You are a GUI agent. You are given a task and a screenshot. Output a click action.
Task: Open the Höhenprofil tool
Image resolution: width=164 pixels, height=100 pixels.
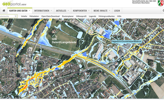coord(81,16)
